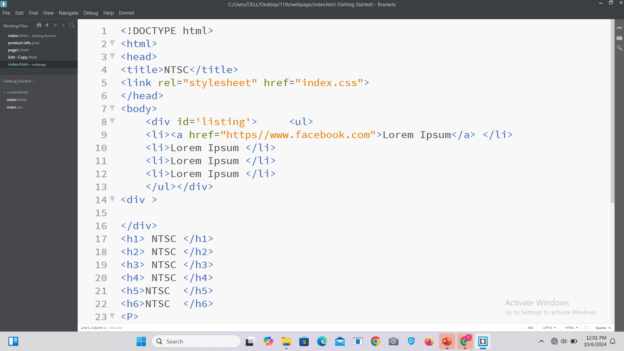
Task: Collapse the listing div fold on line 8
Action: 112,121
